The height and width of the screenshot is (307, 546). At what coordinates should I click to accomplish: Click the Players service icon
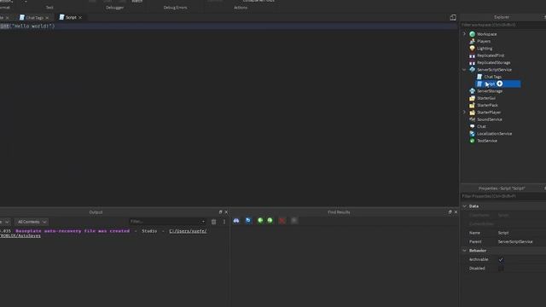click(x=472, y=41)
